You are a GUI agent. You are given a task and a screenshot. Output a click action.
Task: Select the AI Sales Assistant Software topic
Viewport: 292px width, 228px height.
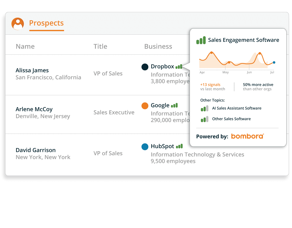[237, 108]
